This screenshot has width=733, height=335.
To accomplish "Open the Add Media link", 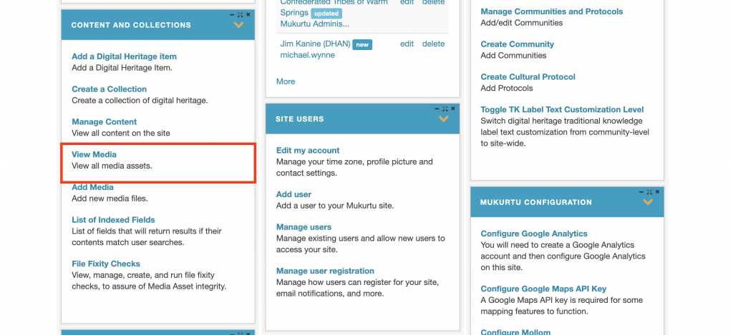I will pyautogui.click(x=92, y=187).
